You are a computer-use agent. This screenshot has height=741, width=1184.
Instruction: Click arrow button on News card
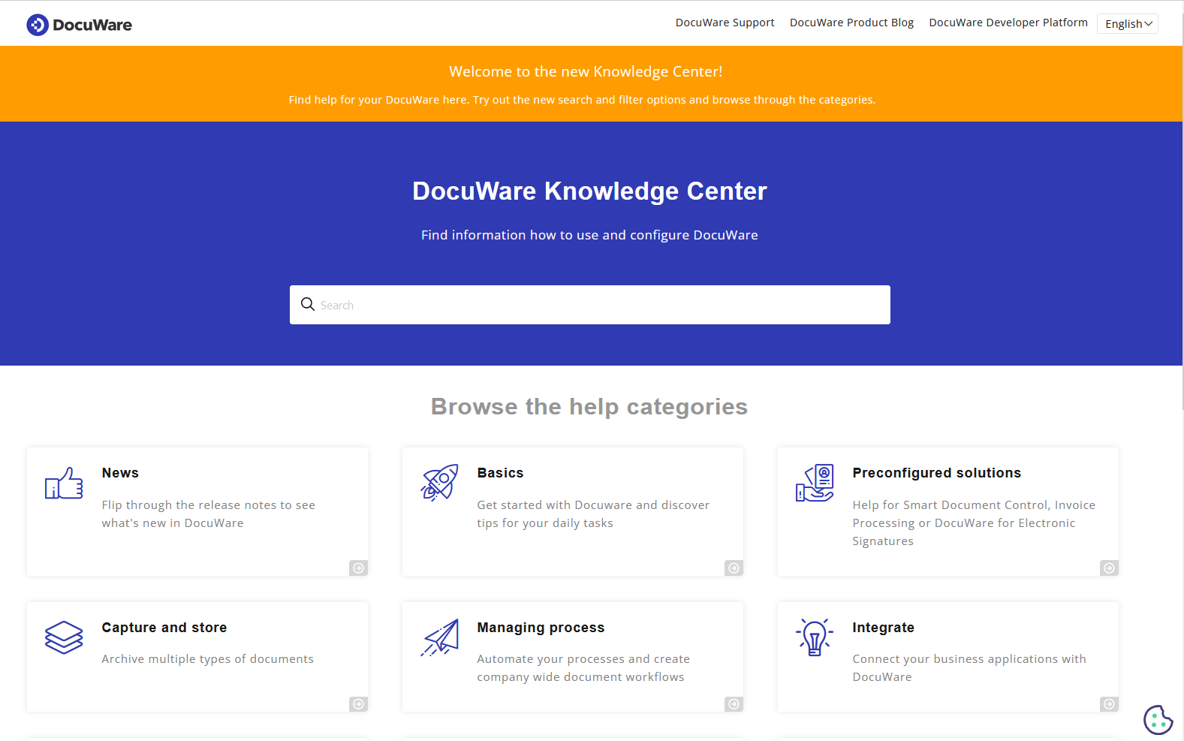tap(358, 568)
